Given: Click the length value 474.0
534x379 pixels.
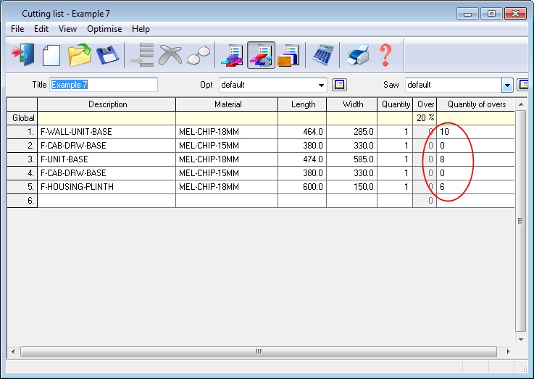Looking at the screenshot, I should pos(302,159).
